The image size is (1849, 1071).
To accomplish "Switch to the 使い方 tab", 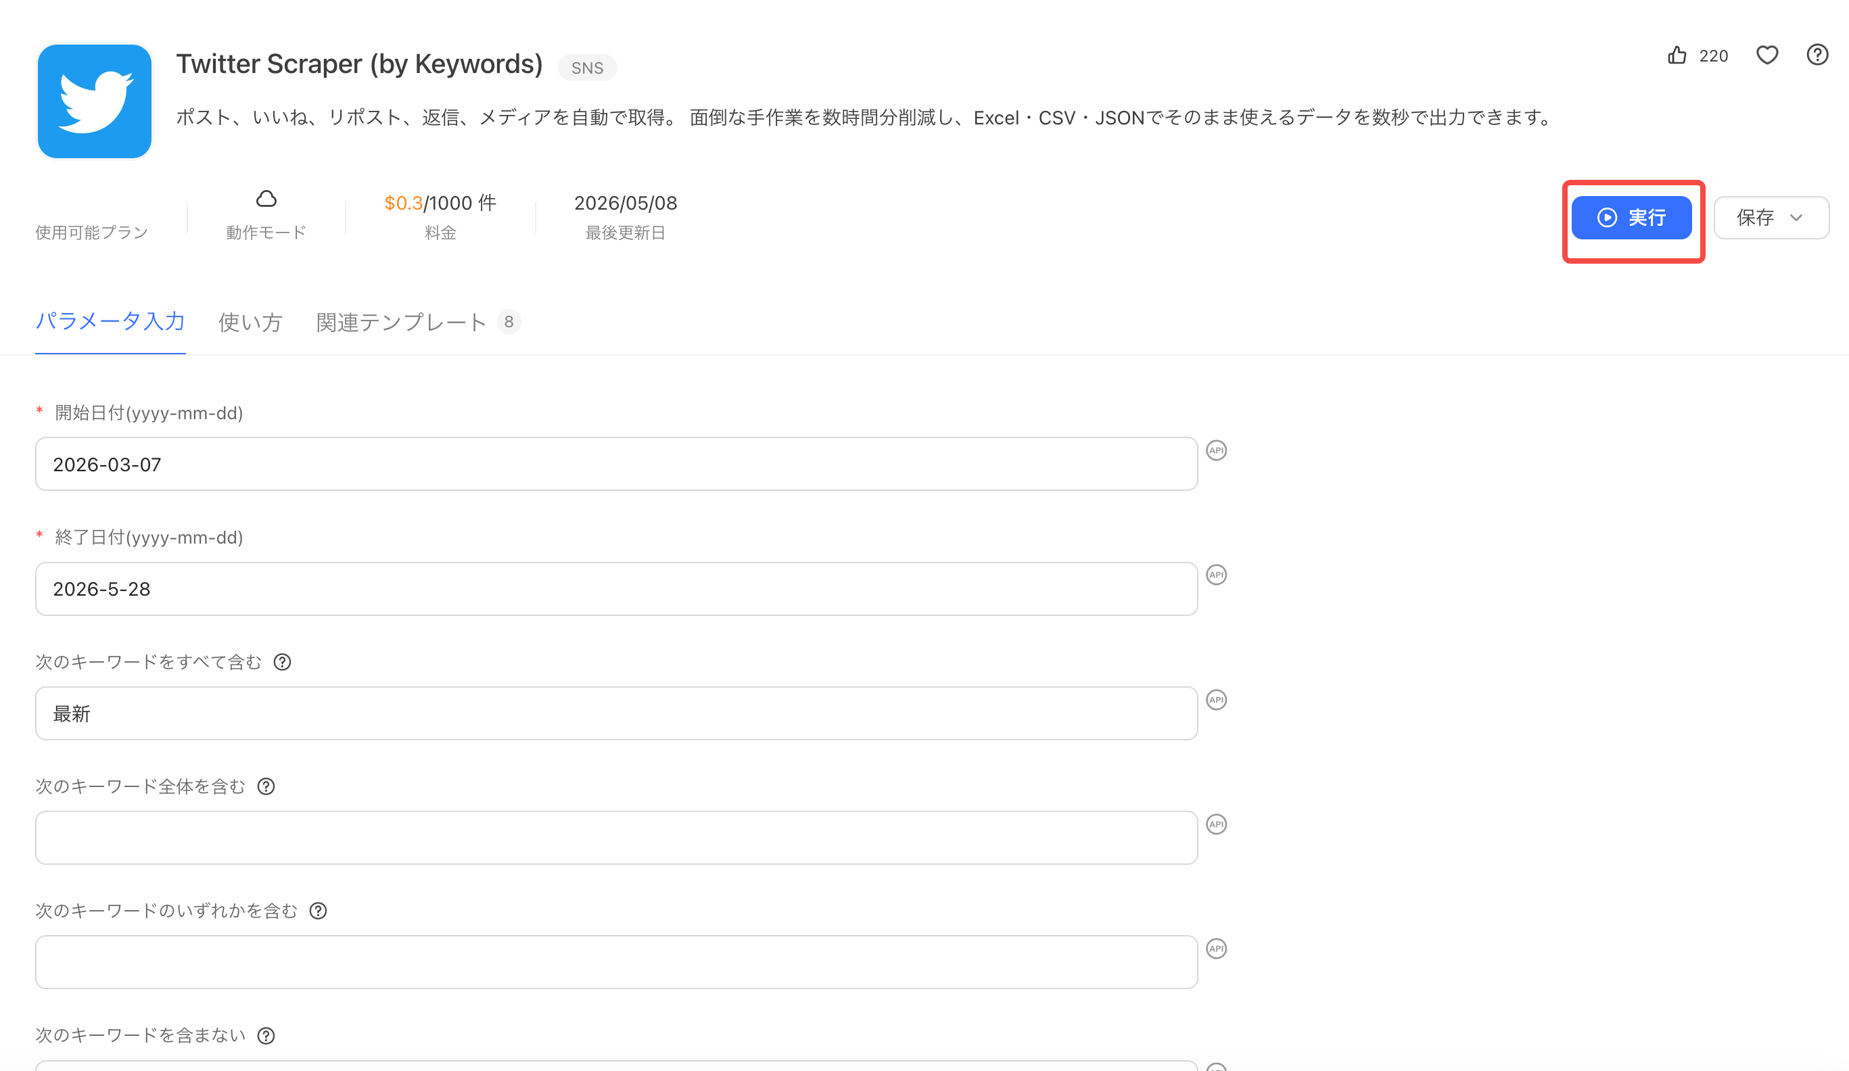I will click(250, 322).
